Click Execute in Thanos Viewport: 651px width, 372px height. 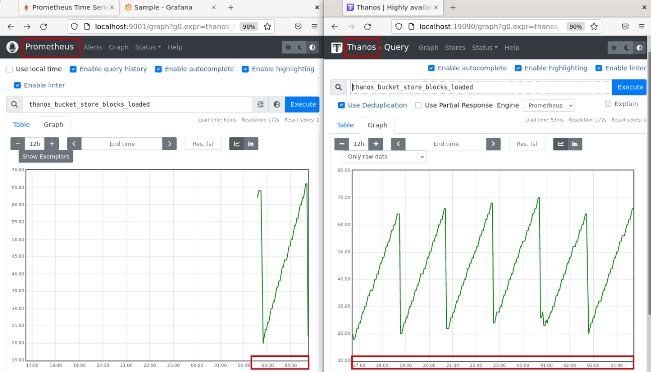point(630,87)
